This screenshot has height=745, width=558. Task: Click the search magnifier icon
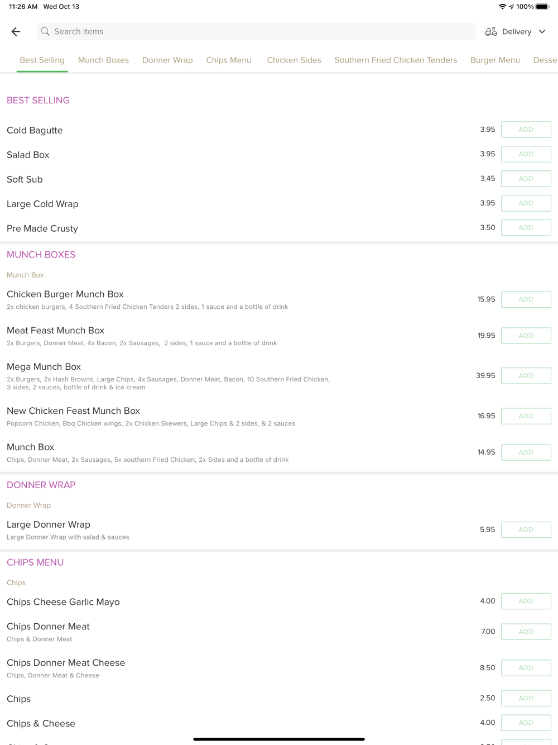pos(45,32)
